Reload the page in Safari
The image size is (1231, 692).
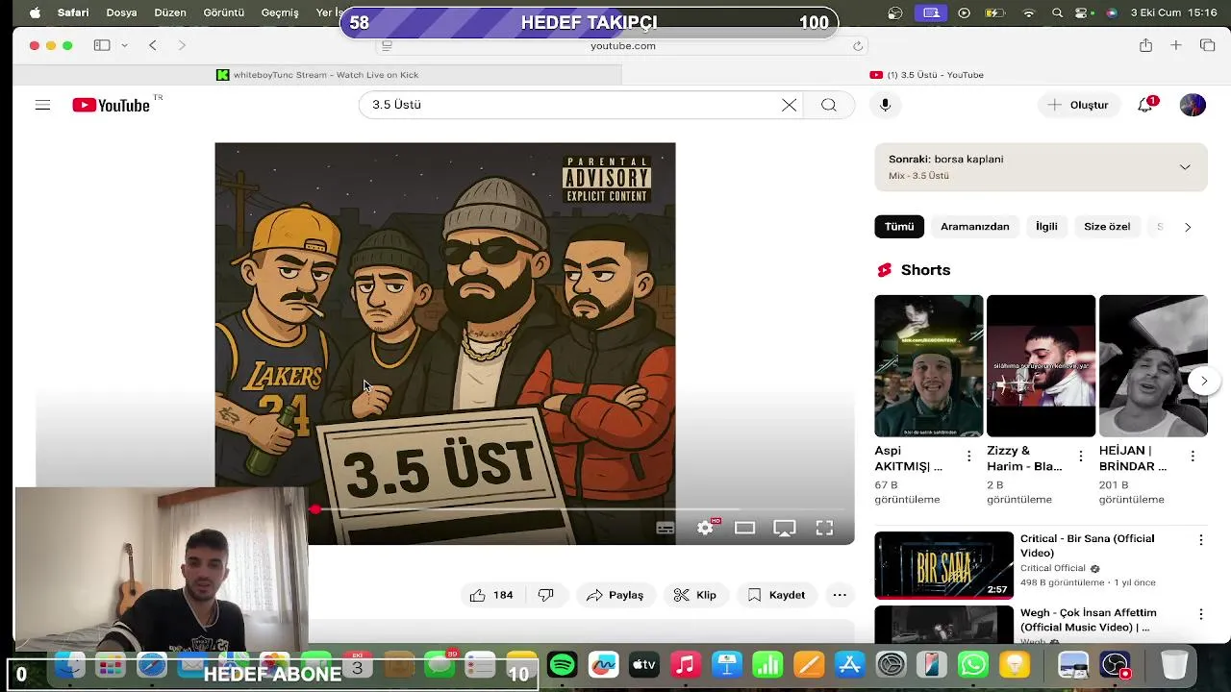pyautogui.click(x=858, y=45)
